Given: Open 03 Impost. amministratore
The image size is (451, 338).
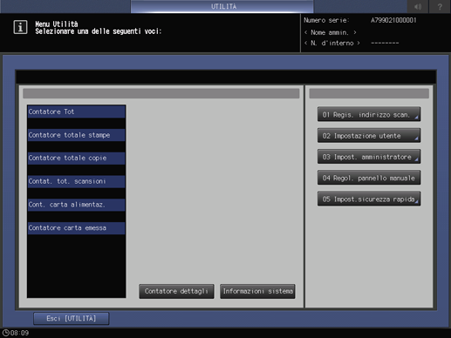Looking at the screenshot, I should point(369,157).
